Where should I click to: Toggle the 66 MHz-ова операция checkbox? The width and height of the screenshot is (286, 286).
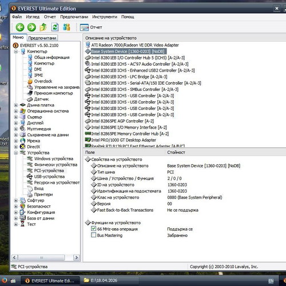[93, 229]
